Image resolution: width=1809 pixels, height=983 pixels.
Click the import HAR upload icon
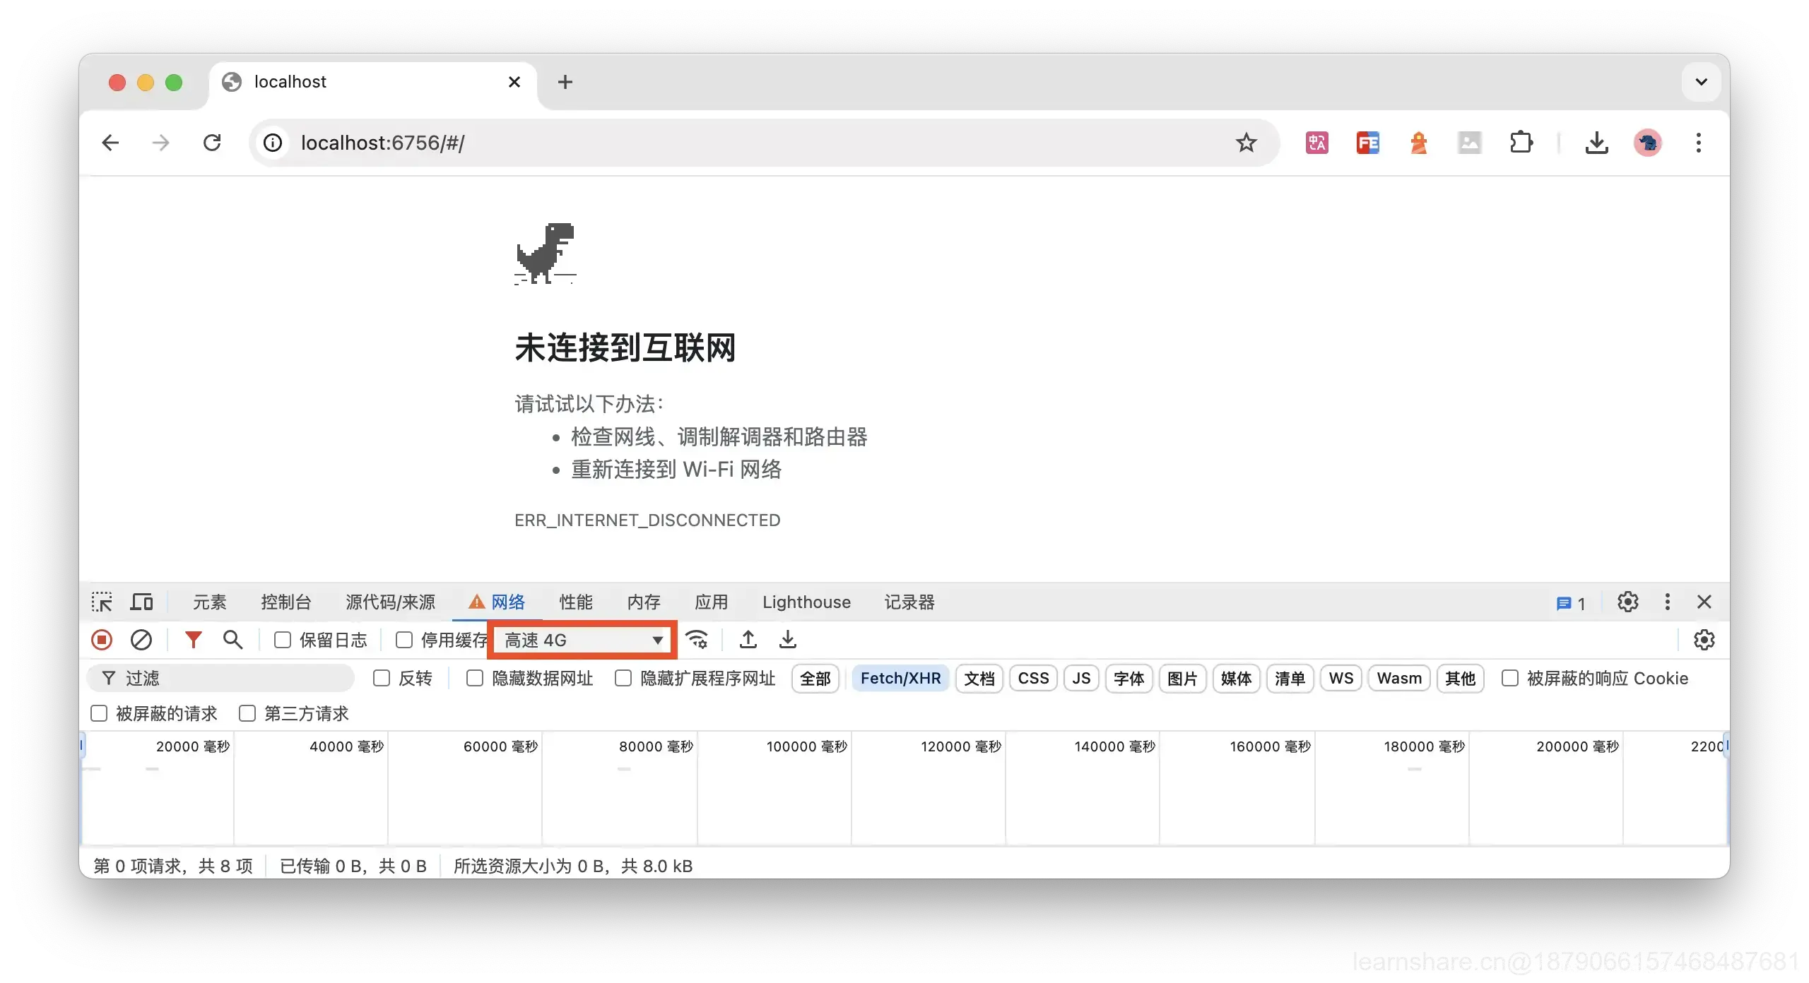tap(748, 640)
